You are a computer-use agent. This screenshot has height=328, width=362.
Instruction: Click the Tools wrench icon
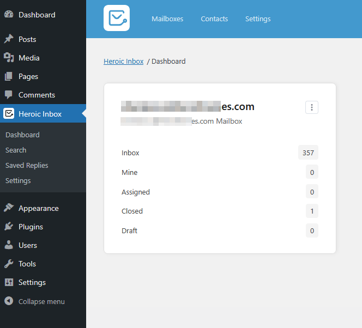[x=9, y=263]
